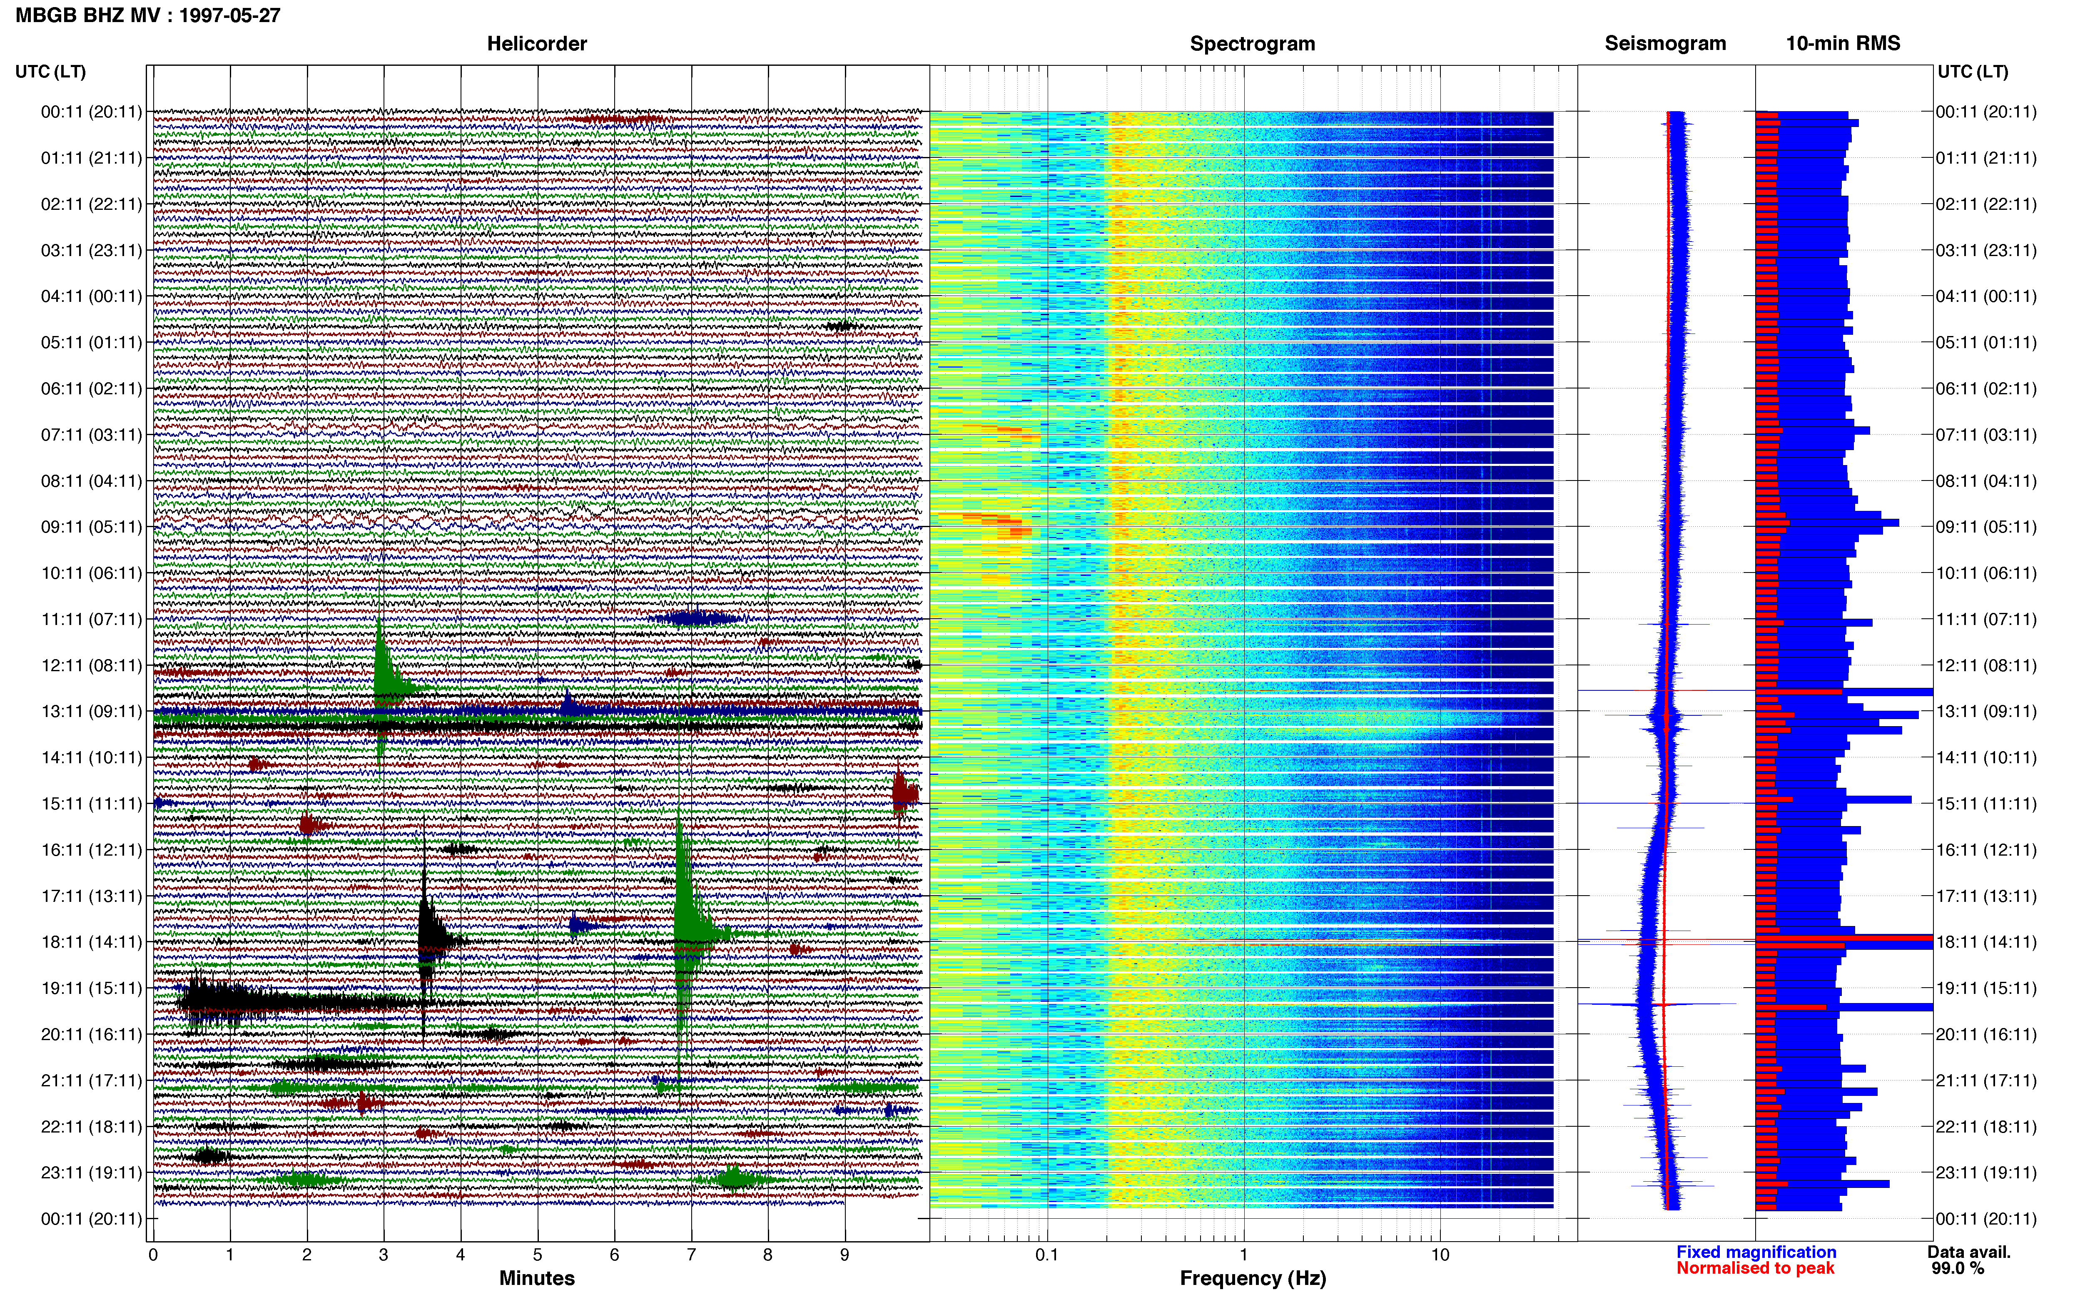2090x1307 pixels.
Task: Click the right-axis time label '21:11 (17:11)'
Action: point(1986,1080)
